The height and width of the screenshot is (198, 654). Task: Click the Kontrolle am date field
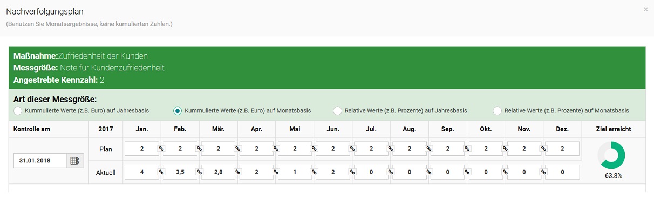point(40,161)
